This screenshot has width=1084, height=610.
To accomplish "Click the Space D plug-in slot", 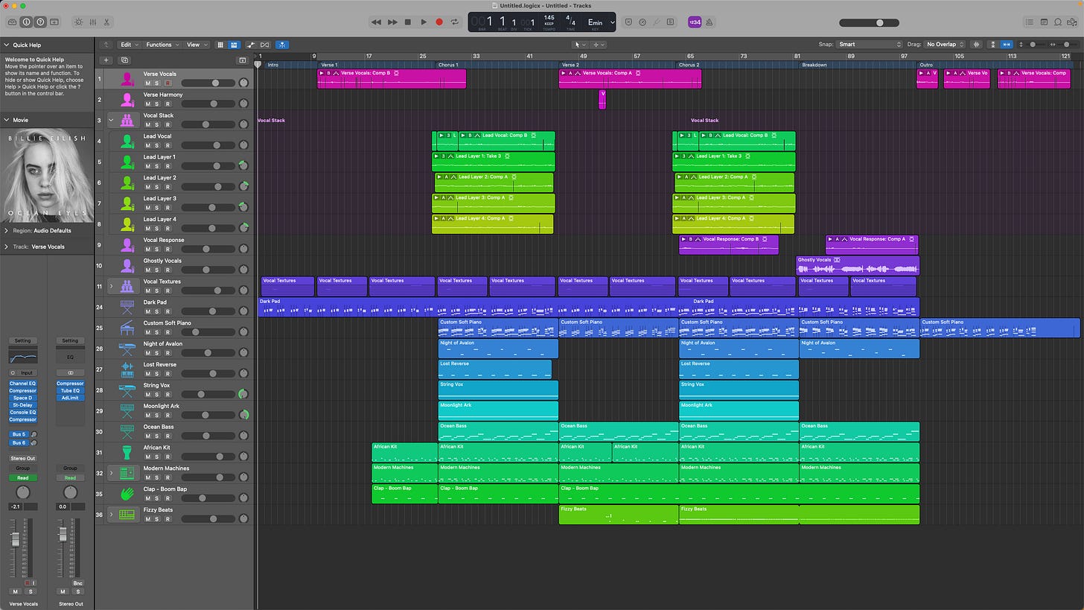I will 22,398.
